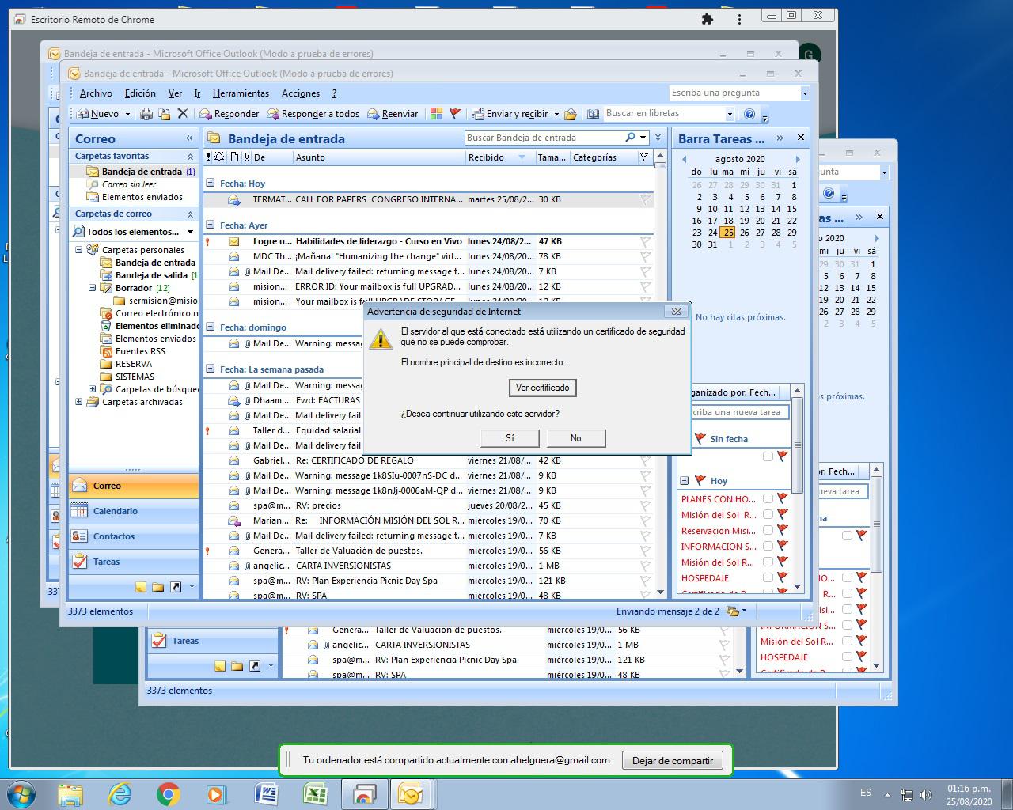1013x810 pixels.
Task: Open the Address Book icon
Action: point(593,114)
